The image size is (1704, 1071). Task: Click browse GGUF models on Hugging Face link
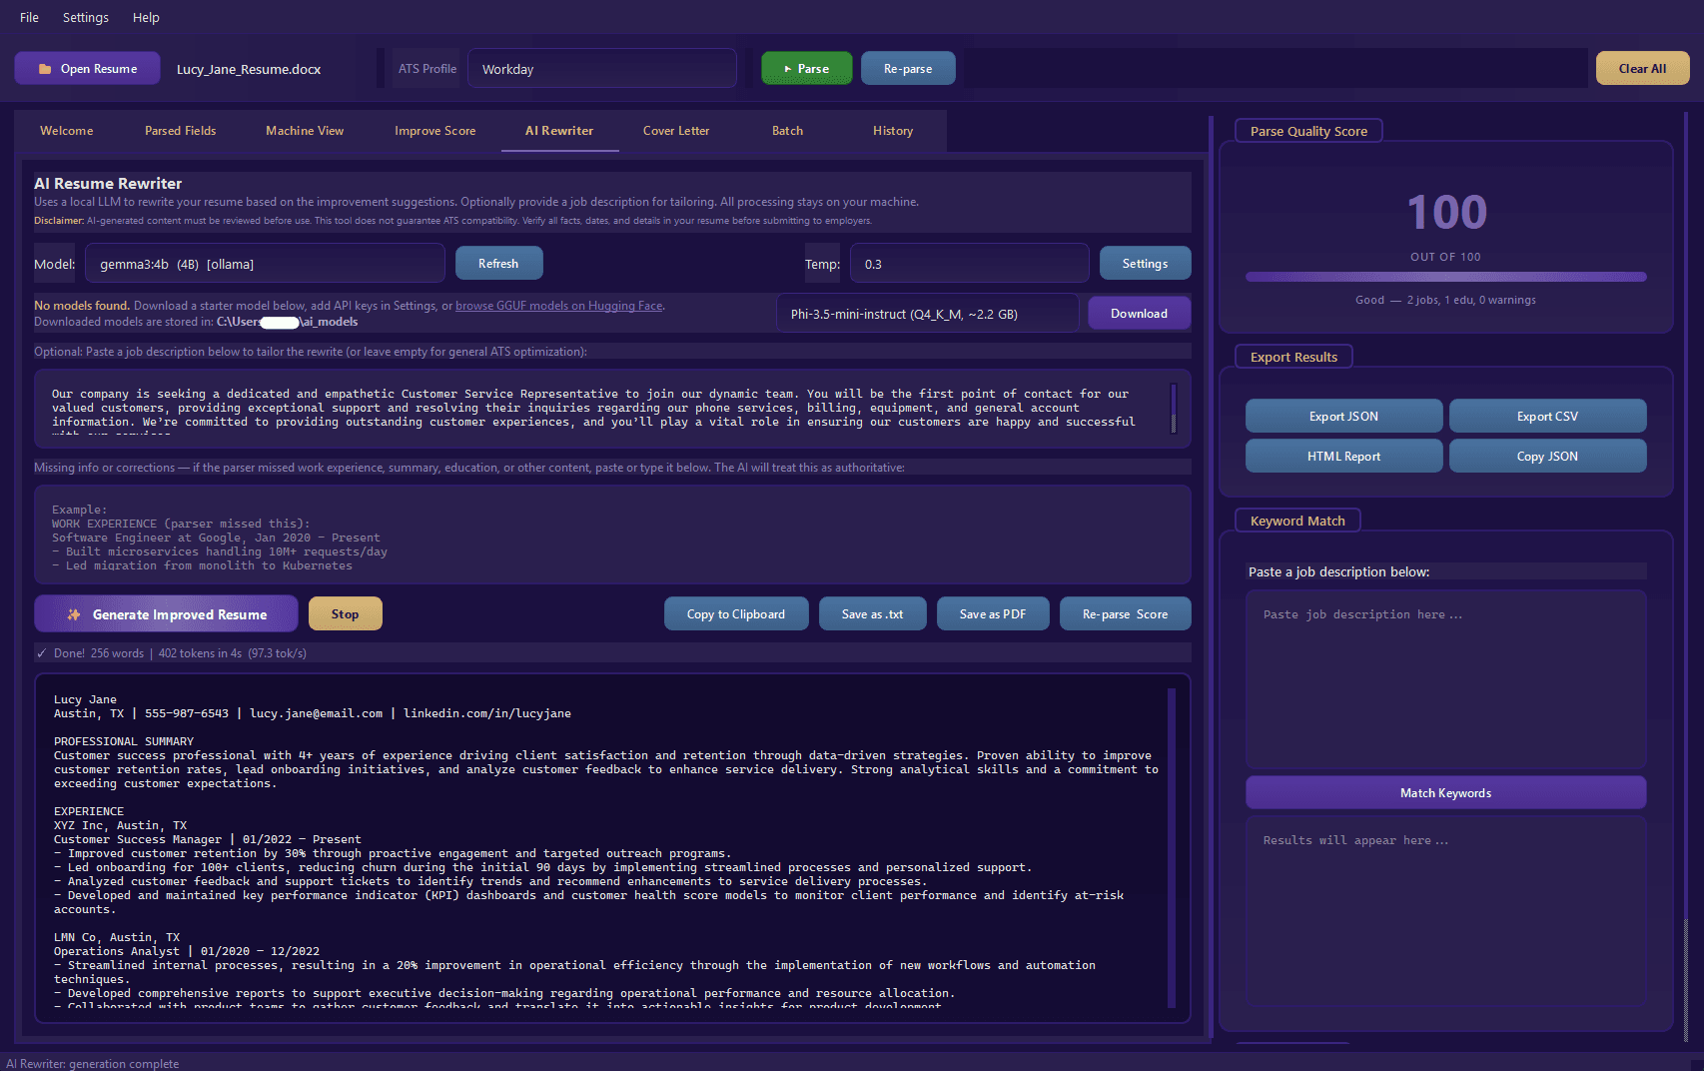(x=559, y=306)
